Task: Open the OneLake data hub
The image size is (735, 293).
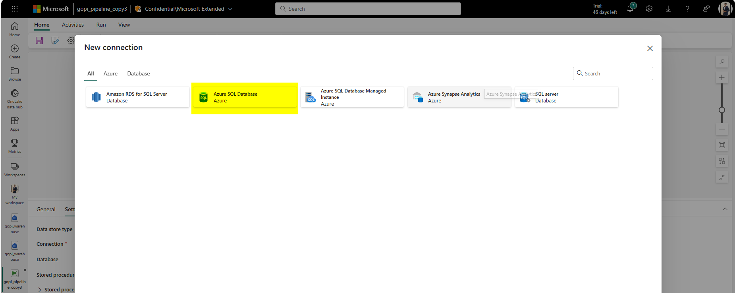Action: (x=15, y=99)
